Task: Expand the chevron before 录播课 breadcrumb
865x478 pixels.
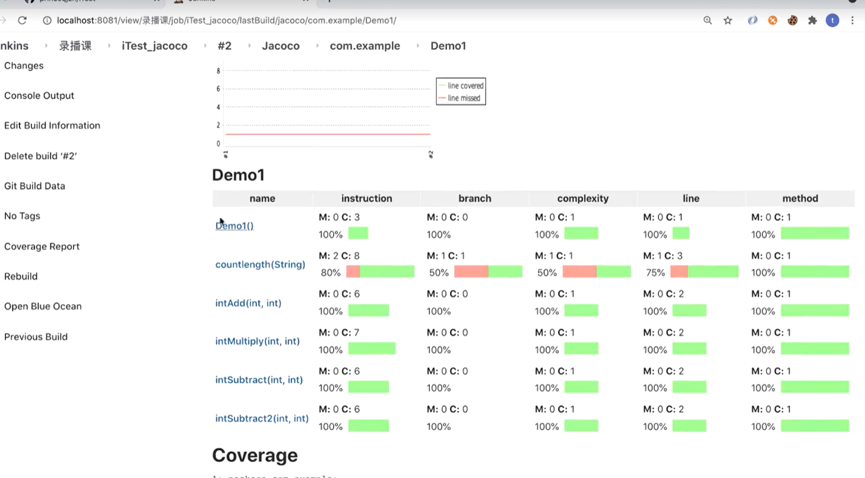Action: coord(46,46)
